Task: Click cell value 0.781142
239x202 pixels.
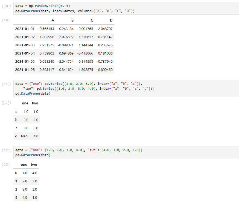Action: [x=105, y=37]
